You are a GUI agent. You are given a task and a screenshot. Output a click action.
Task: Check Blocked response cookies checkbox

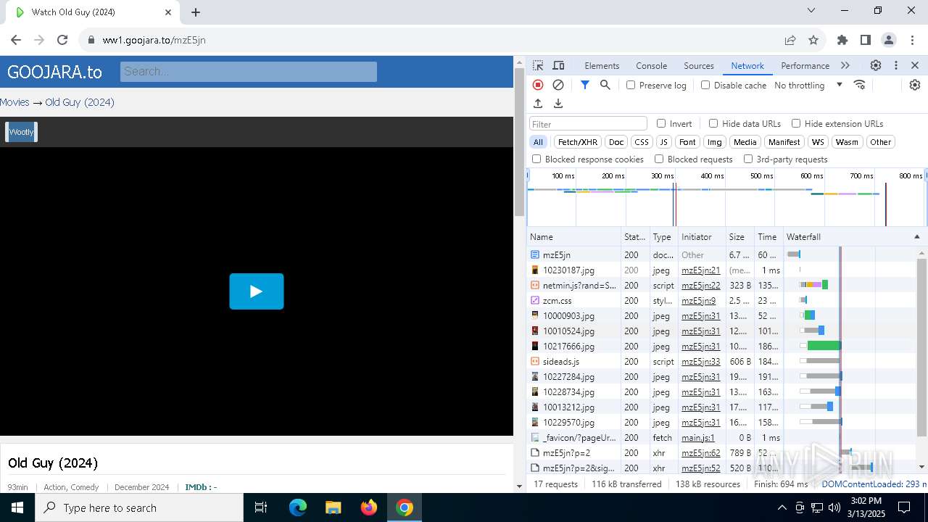536,159
